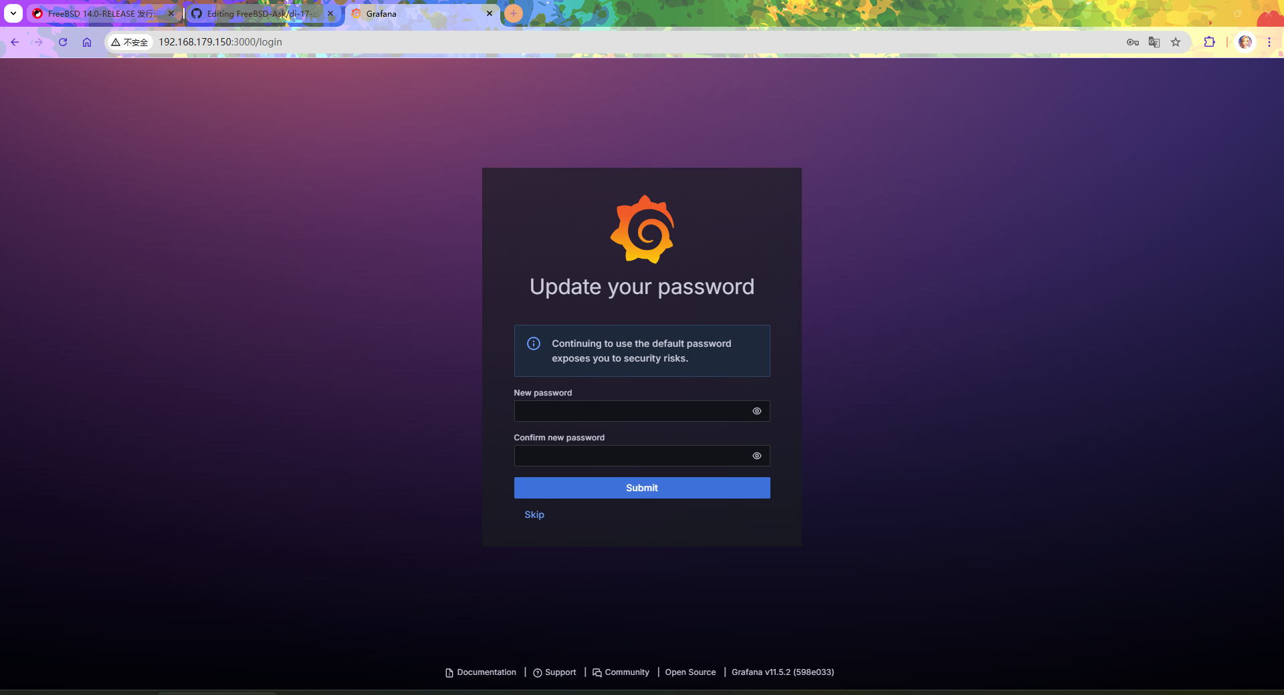Image resolution: width=1284 pixels, height=695 pixels.
Task: Open the extensions puzzle icon
Action: click(x=1209, y=42)
